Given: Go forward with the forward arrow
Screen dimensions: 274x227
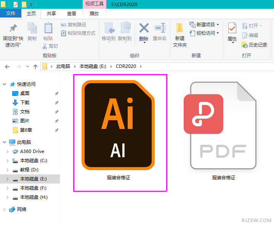Looking at the screenshot, I should coord(18,67).
